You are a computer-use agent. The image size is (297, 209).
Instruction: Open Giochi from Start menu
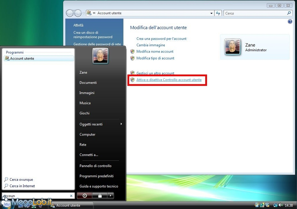[84, 113]
